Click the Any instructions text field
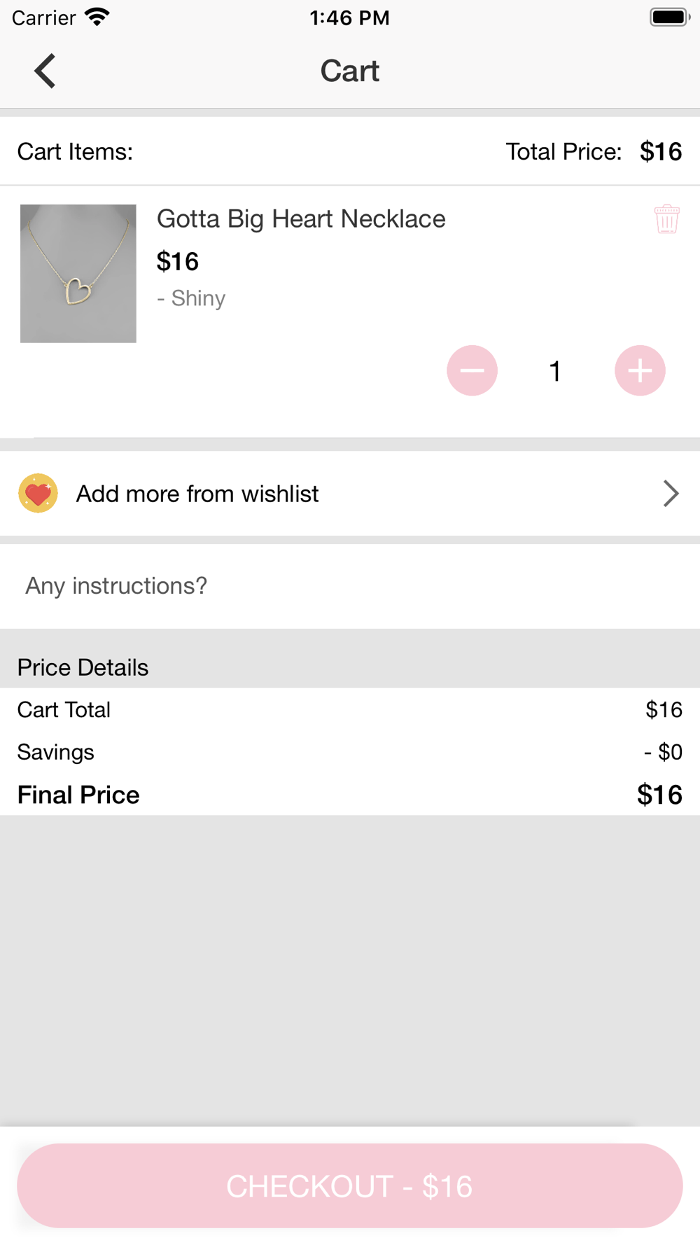The width and height of the screenshot is (700, 1245). point(350,586)
